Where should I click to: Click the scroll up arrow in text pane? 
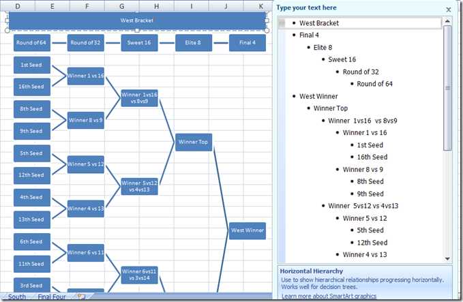(447, 21)
